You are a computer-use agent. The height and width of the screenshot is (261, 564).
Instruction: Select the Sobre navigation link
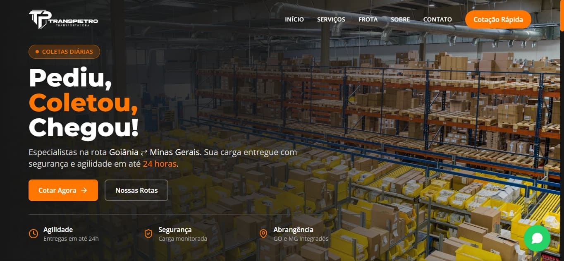click(x=400, y=19)
